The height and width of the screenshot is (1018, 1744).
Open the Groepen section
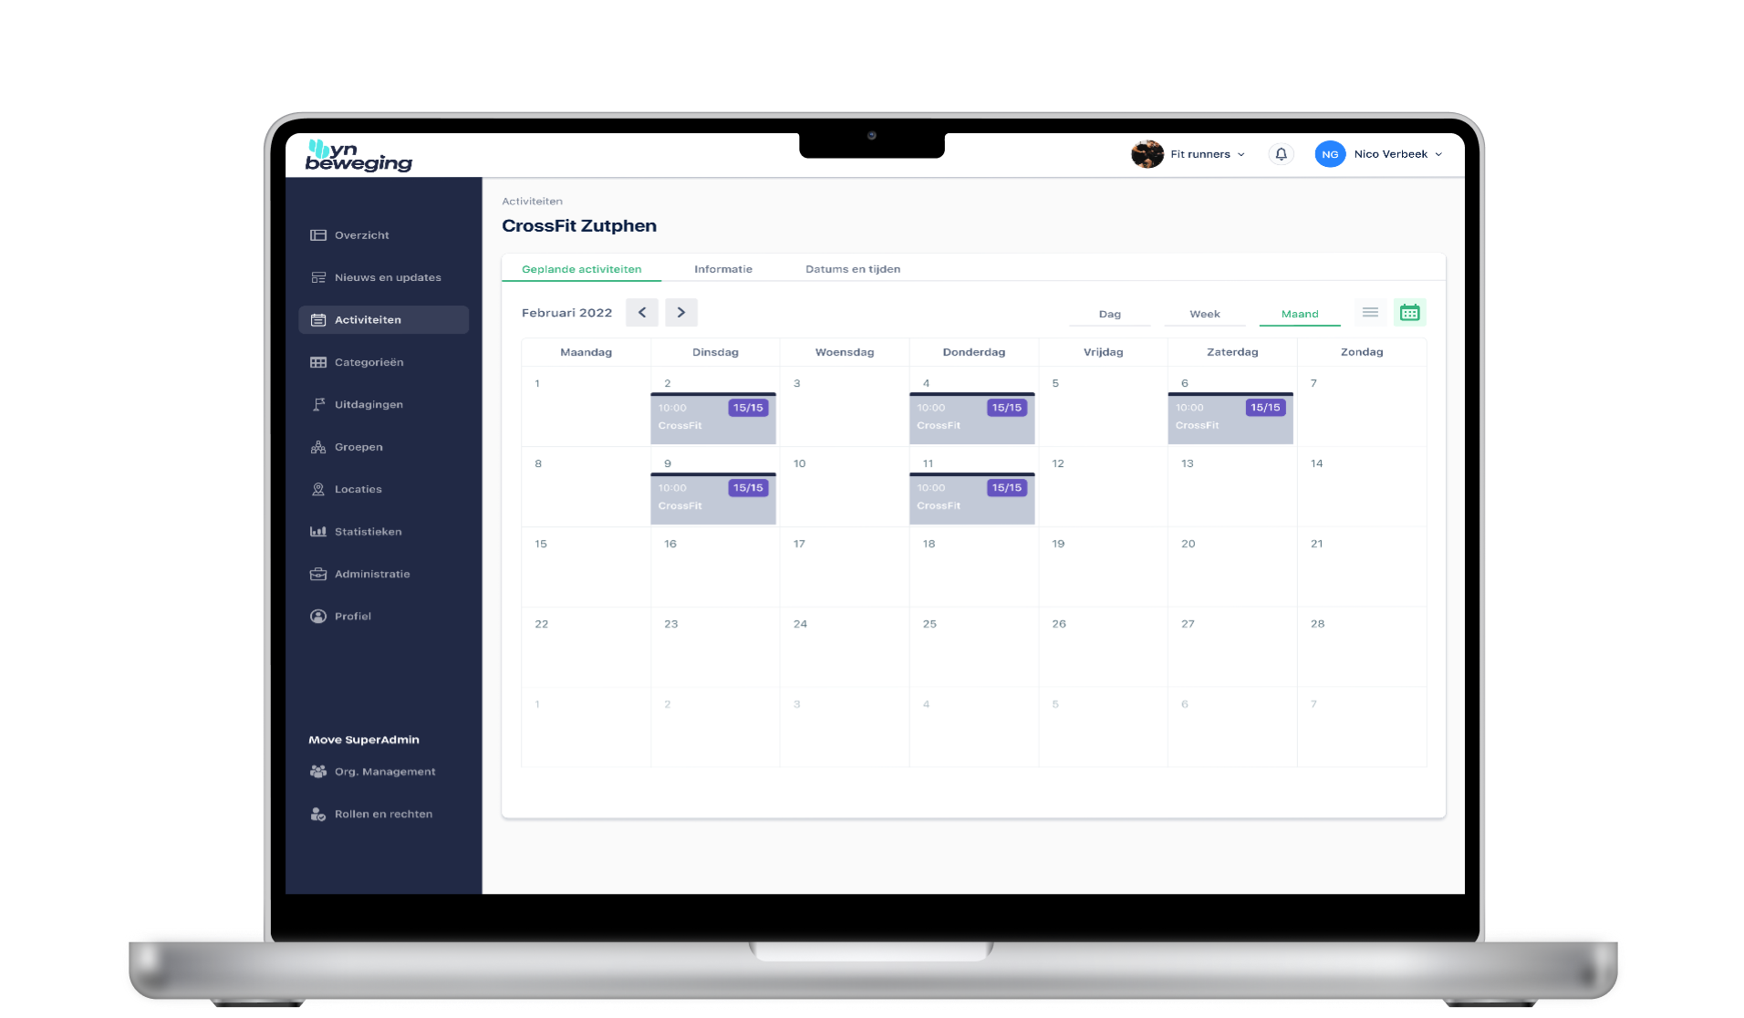357,447
